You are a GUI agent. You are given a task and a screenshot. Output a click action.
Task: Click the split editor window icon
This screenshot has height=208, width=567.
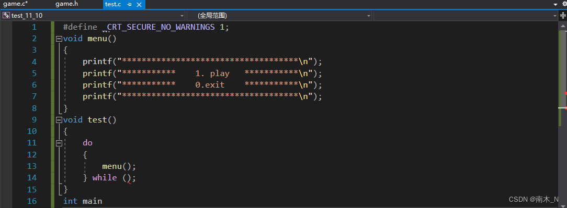tap(563, 16)
